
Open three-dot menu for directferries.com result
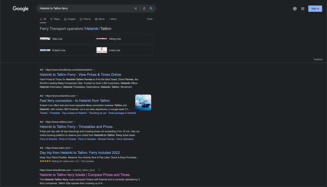[99, 170]
